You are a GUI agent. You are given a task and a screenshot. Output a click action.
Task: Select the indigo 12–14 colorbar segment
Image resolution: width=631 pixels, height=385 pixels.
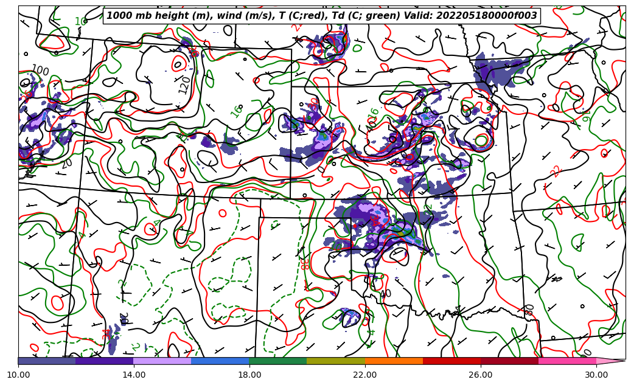(x=105, y=361)
